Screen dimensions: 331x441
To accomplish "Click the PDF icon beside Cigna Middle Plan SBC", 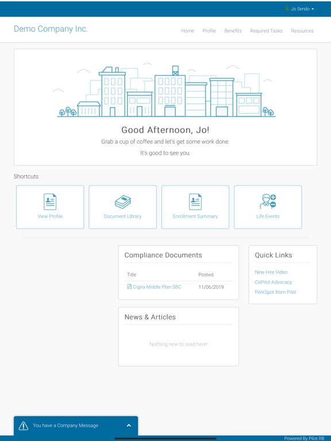I will (129, 287).
